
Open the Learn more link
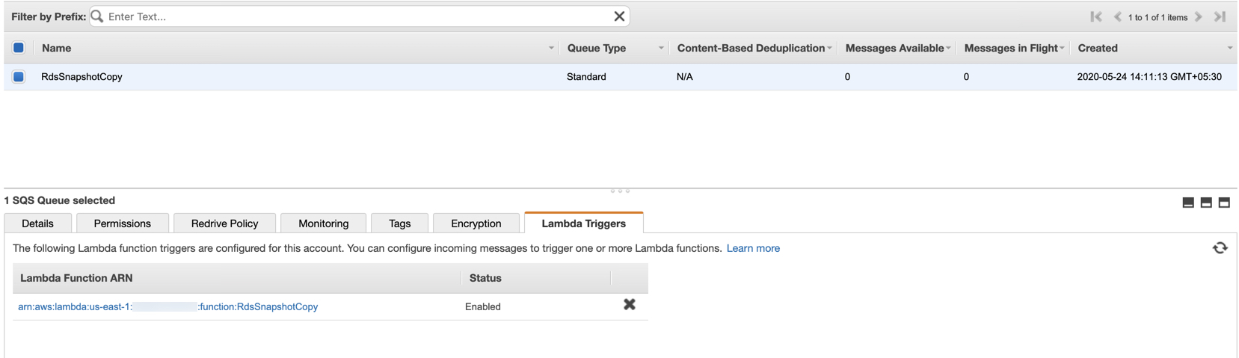tap(753, 248)
